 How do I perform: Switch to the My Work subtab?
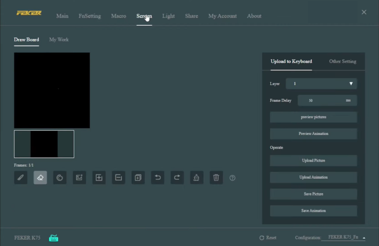coord(59,39)
